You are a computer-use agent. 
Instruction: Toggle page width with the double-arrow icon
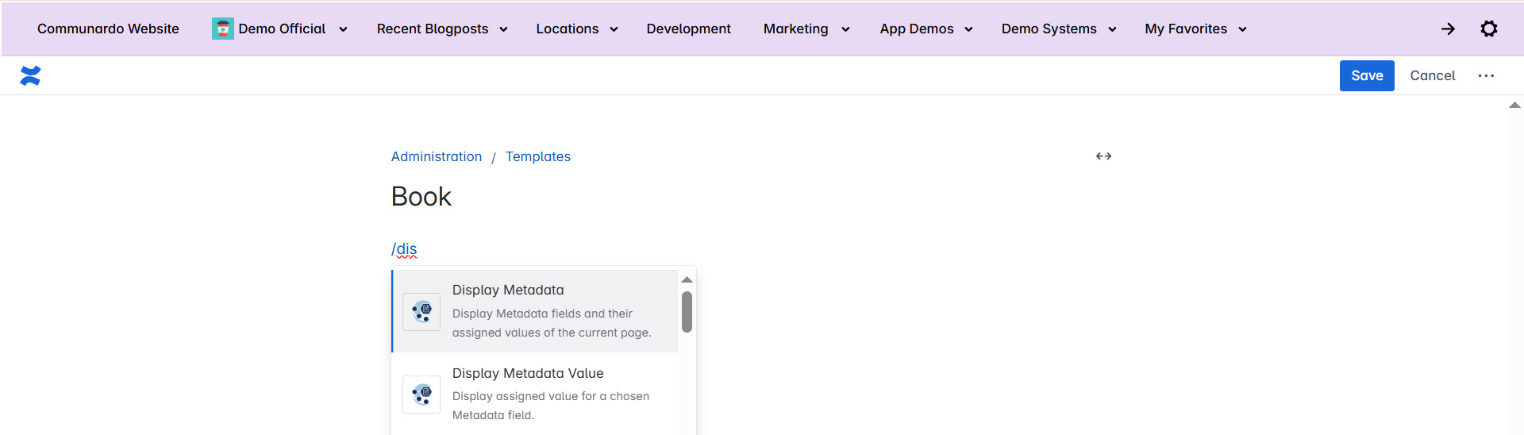point(1103,156)
